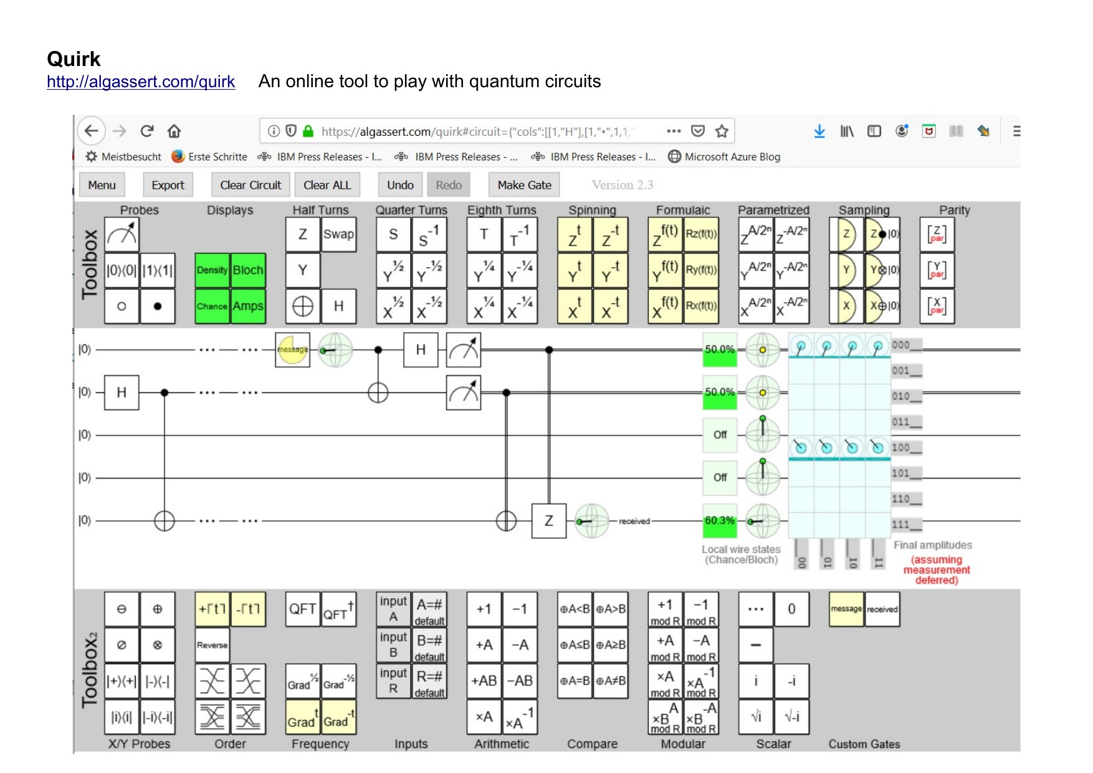Pick the Swap gate from the toolbox
1093x773 pixels.
[338, 234]
